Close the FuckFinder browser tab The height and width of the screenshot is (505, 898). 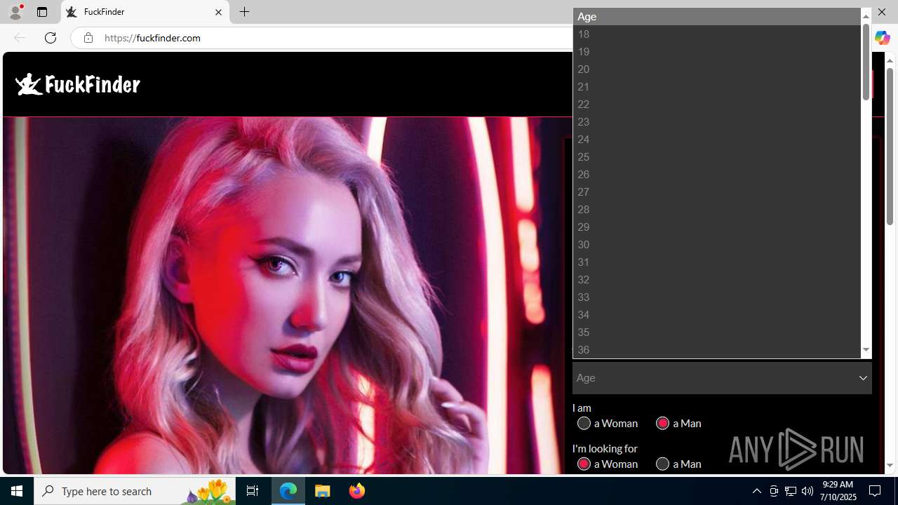coord(218,12)
